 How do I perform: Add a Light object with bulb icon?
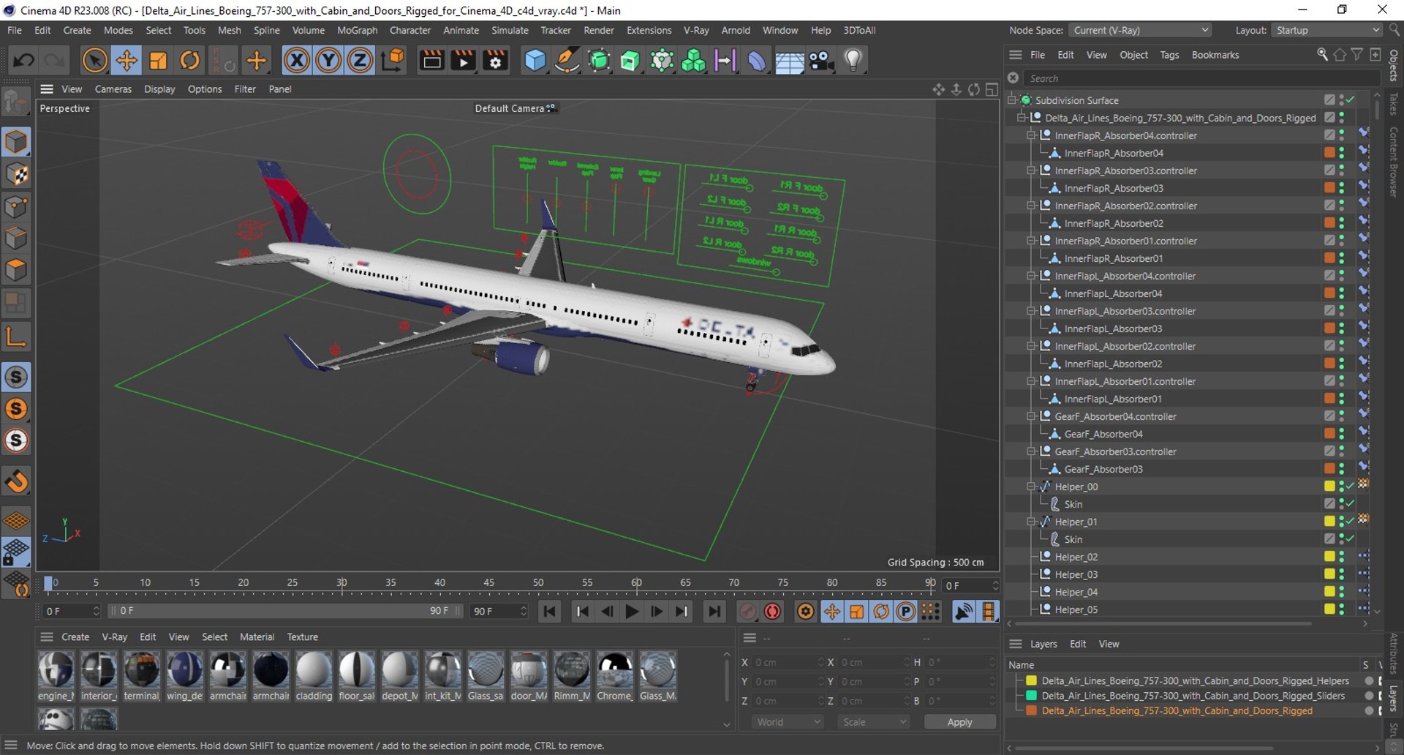(853, 60)
